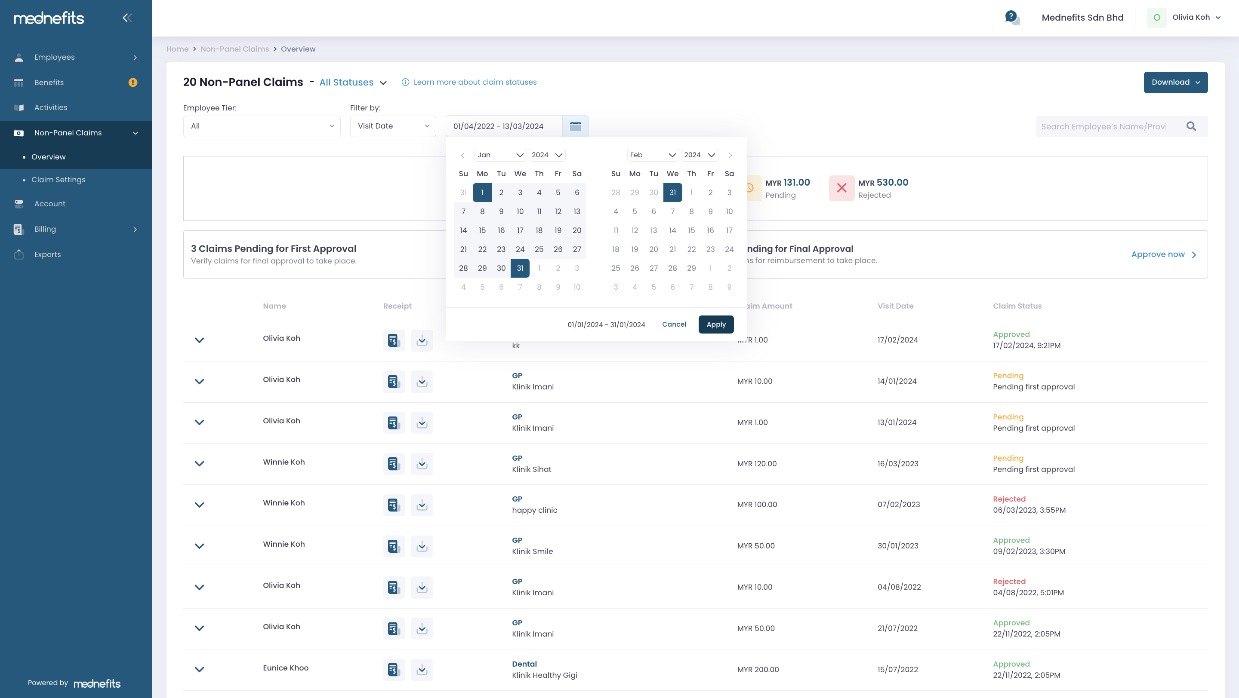Image resolution: width=1239 pixels, height=698 pixels.
Task: Click the Non-Panel Claims camera icon
Action: 18,132
